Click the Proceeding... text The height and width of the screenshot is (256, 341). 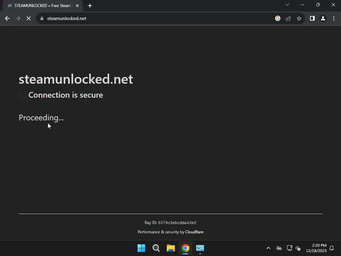pyautogui.click(x=41, y=118)
